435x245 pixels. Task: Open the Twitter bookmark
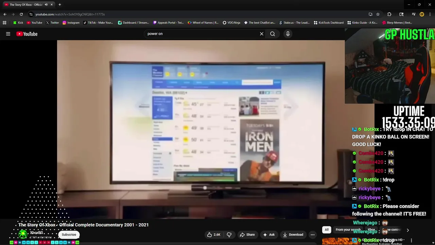click(52, 23)
